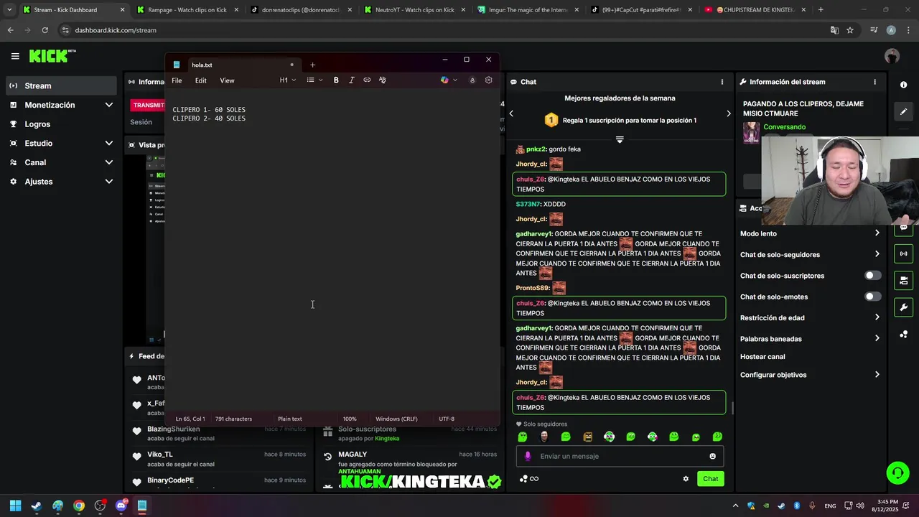Insert link from Notepad toolbar
The width and height of the screenshot is (919, 517).
367,80
